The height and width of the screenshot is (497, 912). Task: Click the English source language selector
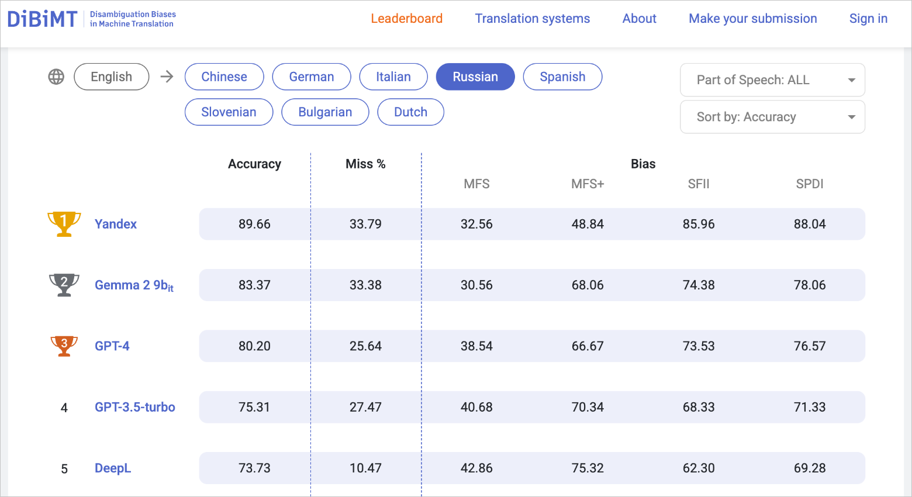(112, 77)
